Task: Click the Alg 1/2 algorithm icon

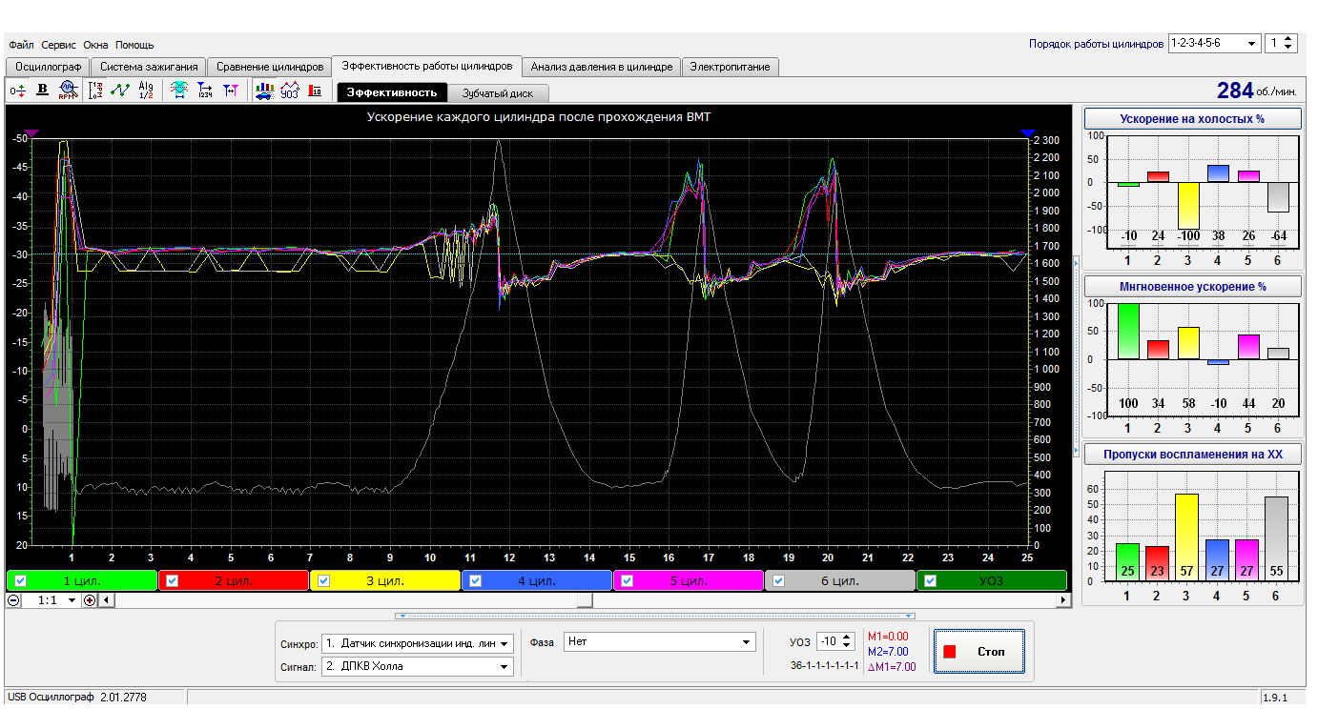Action: pos(146,91)
